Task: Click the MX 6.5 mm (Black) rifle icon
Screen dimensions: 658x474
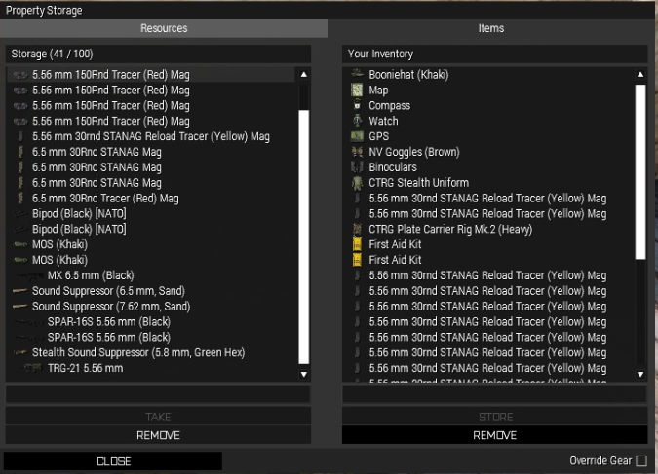Action: [x=29, y=275]
